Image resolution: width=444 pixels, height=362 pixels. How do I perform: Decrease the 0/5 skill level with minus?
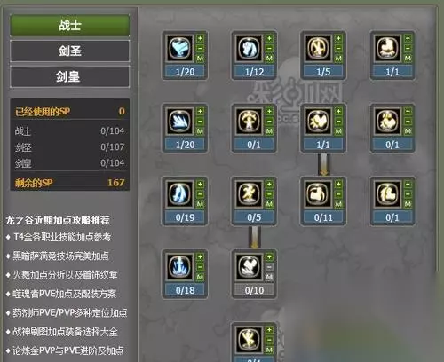click(x=269, y=194)
